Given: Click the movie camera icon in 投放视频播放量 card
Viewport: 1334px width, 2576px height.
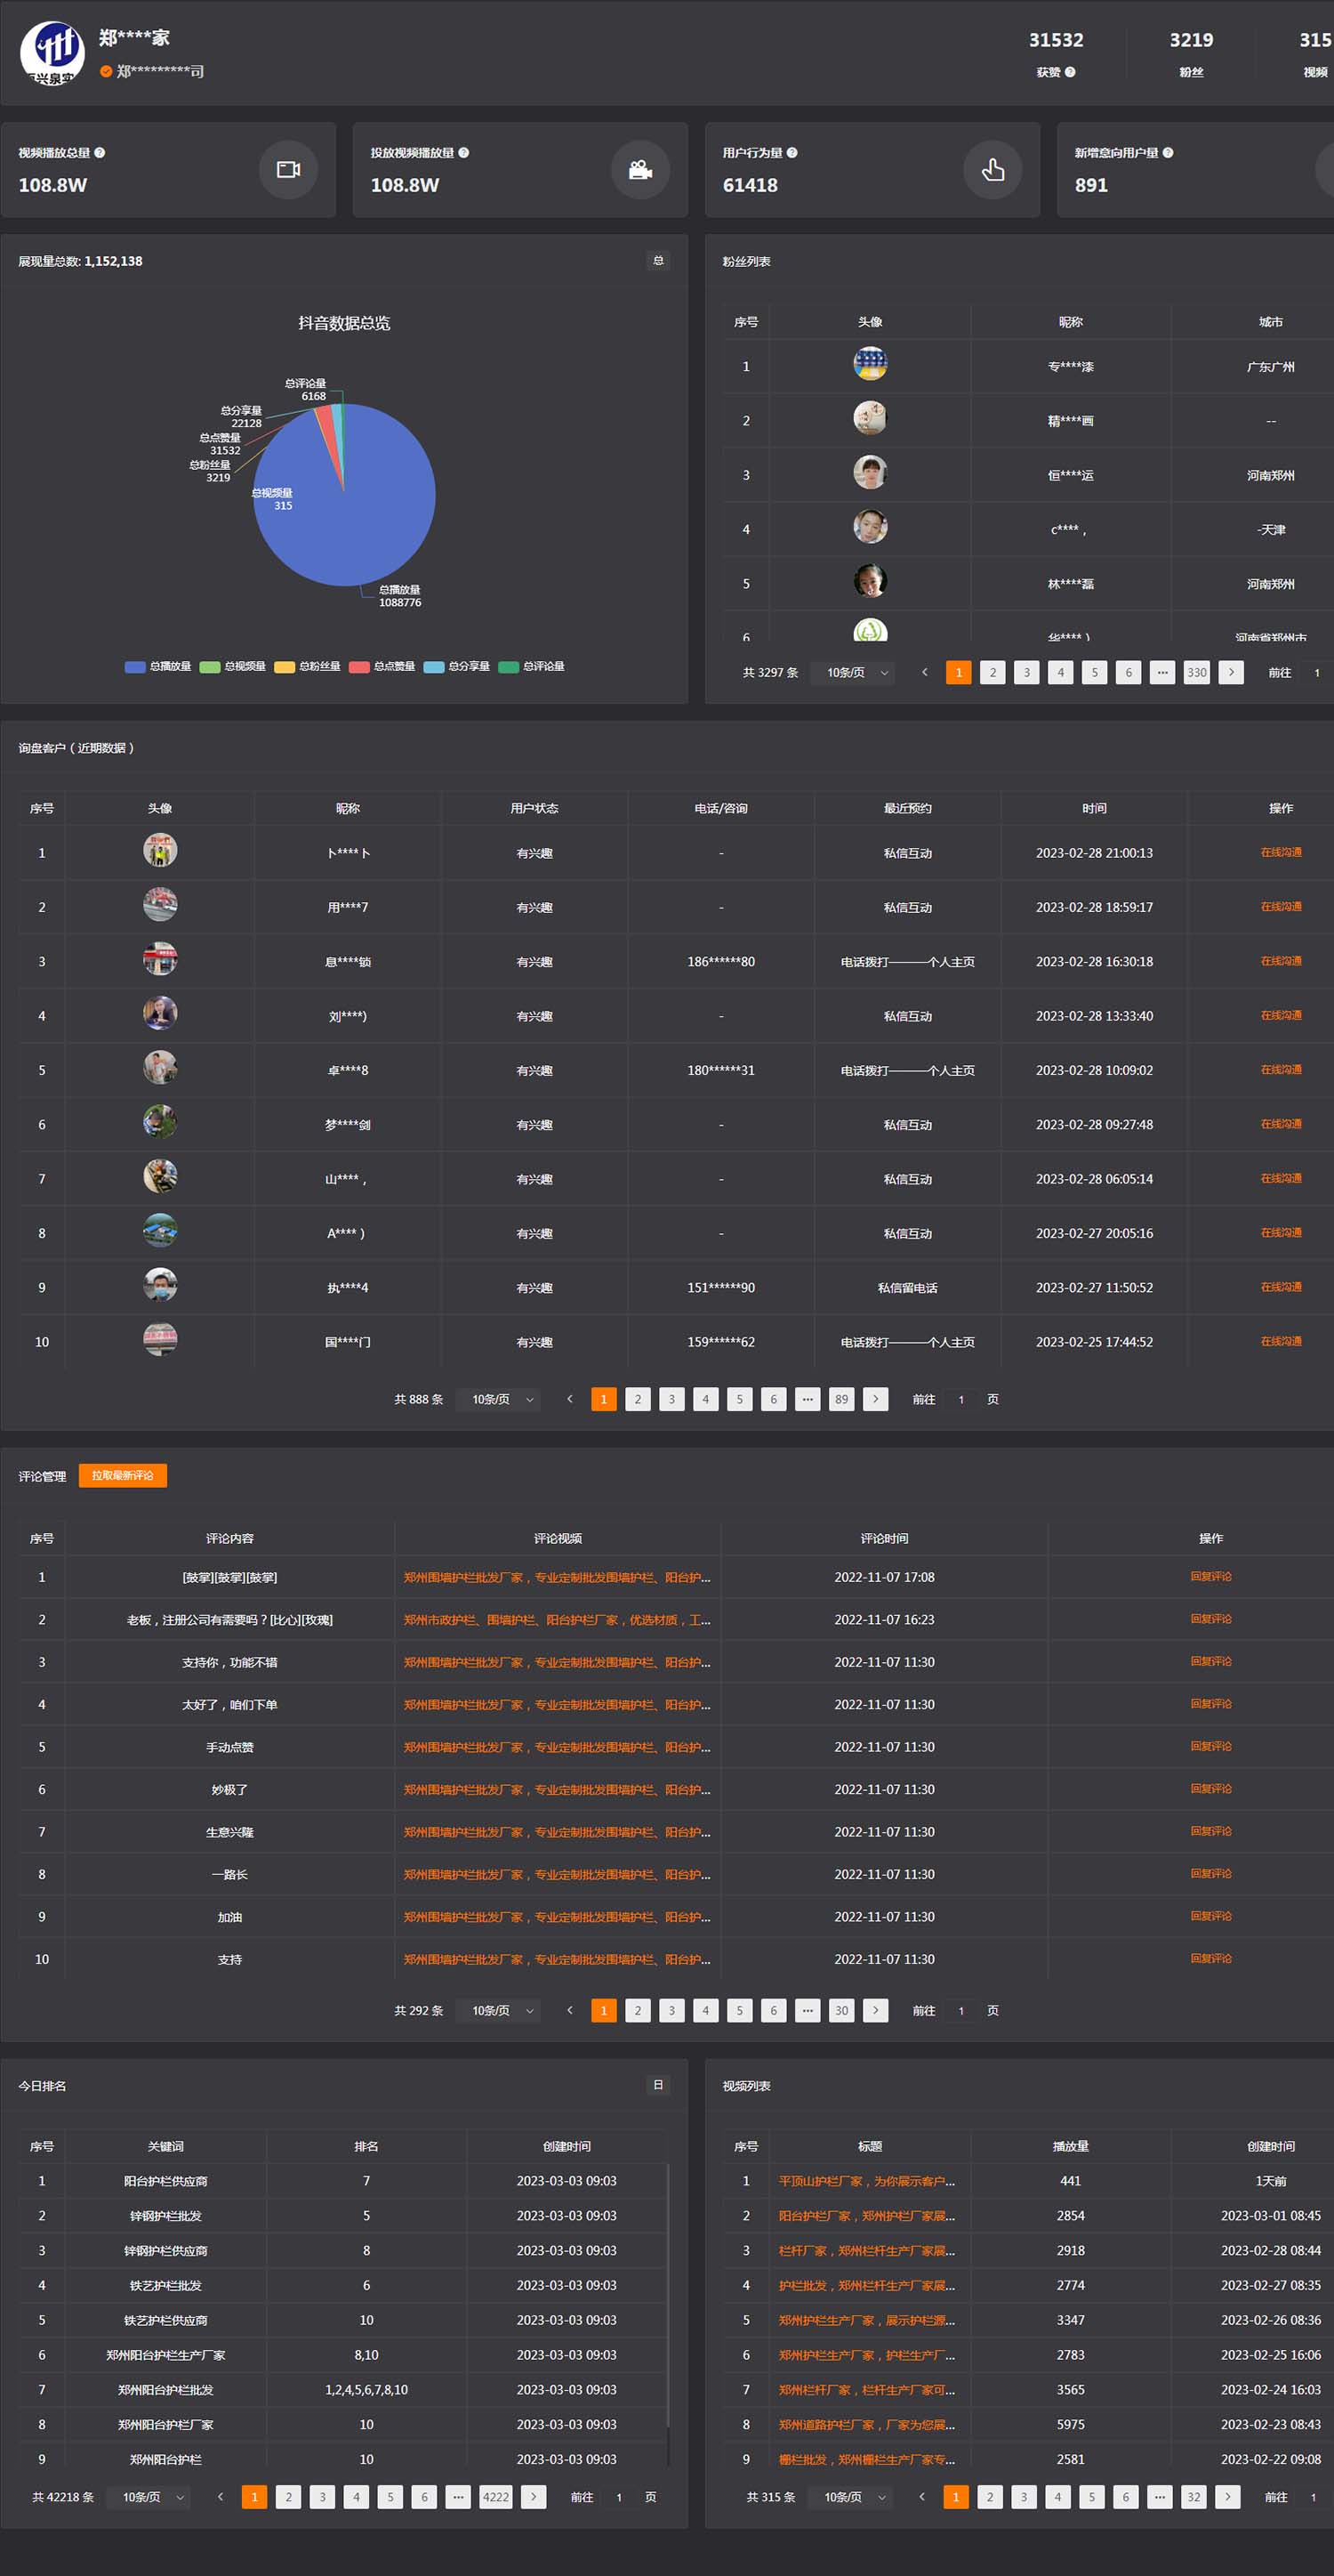Looking at the screenshot, I should coord(639,170).
